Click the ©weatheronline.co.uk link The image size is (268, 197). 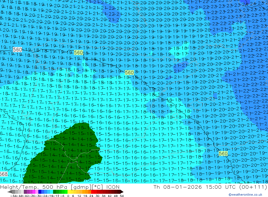[x=245, y=194]
